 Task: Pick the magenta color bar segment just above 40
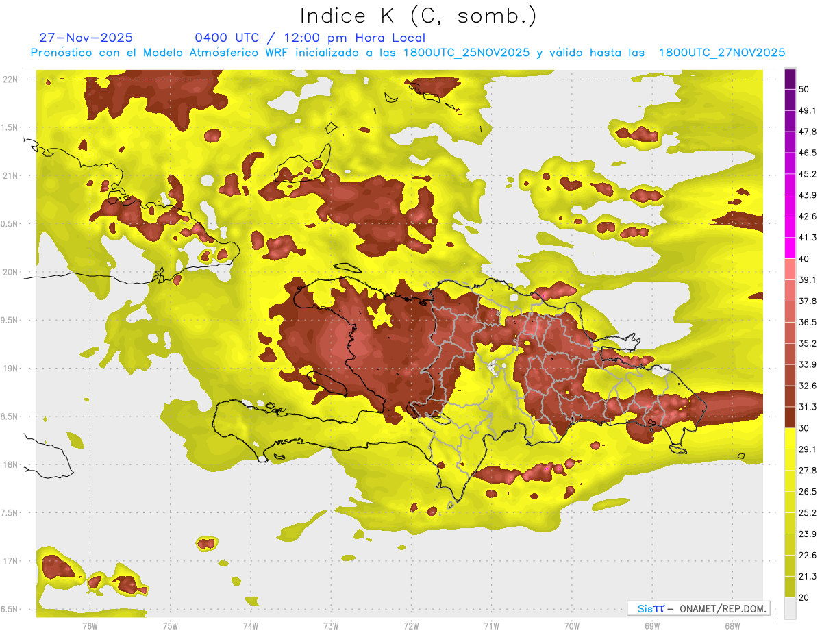point(790,248)
